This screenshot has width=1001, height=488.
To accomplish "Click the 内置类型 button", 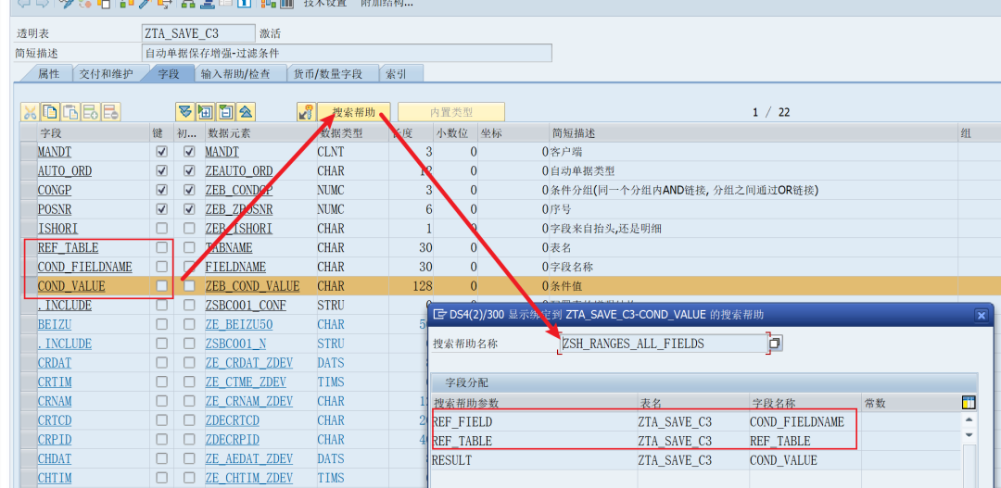I will [451, 112].
